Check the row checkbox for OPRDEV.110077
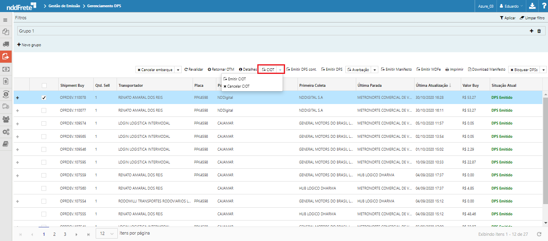Screen dimensions: 548x241 click(x=44, y=110)
